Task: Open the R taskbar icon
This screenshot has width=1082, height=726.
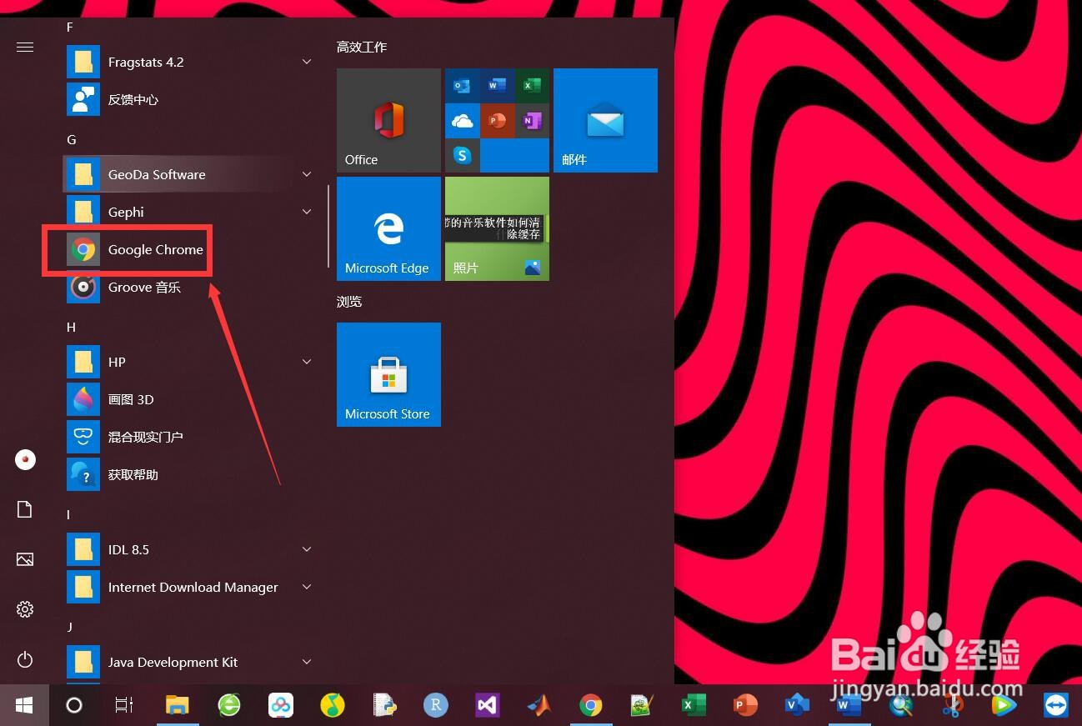Action: coord(435,705)
